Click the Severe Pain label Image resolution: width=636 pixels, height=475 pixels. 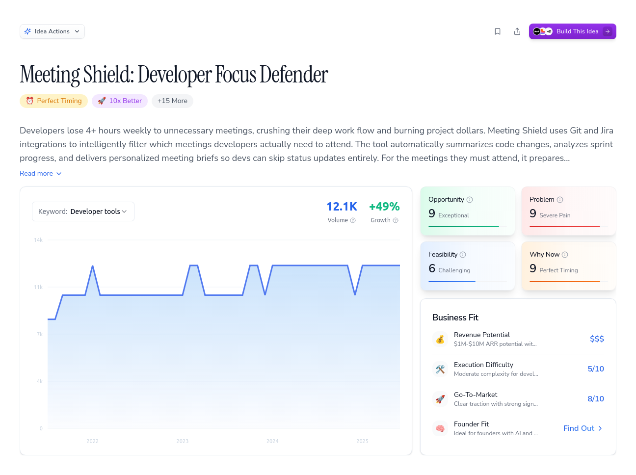(555, 215)
